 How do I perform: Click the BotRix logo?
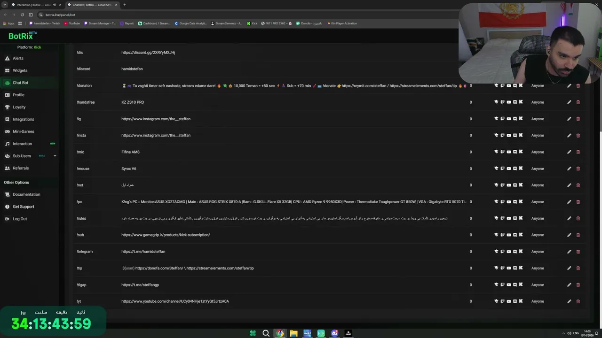point(23,36)
